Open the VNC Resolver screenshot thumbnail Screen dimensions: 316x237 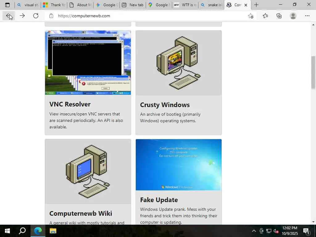pos(88,63)
